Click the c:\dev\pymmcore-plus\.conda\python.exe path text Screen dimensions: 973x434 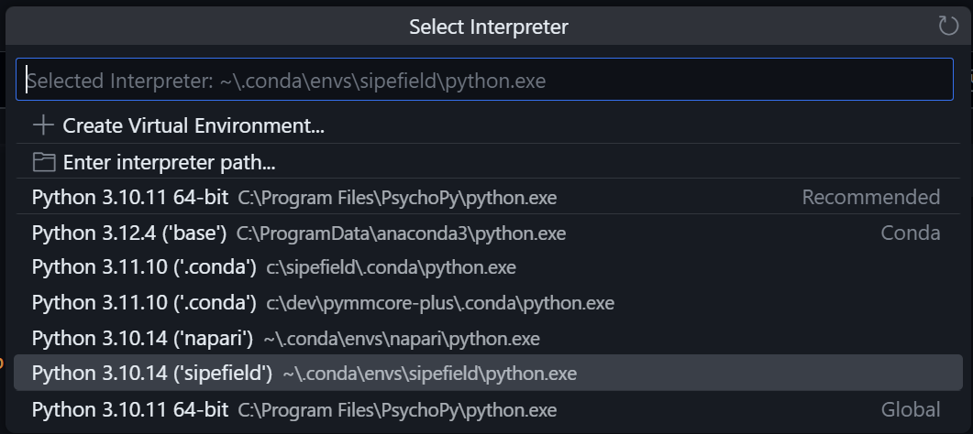click(x=440, y=303)
